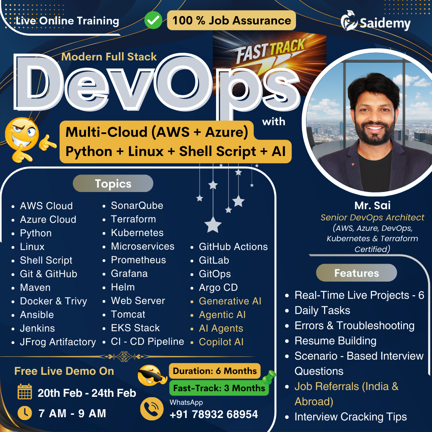Click the Microservices topic

tap(143, 246)
